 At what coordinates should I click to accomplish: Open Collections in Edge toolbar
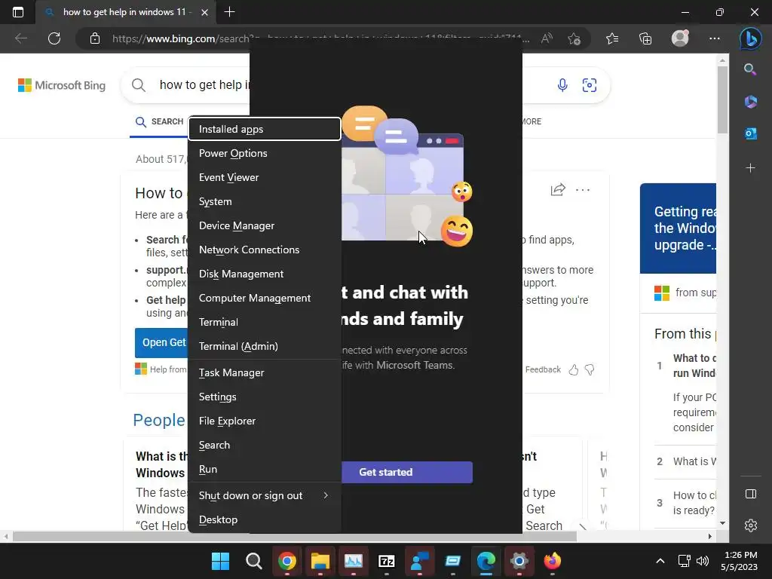645,38
